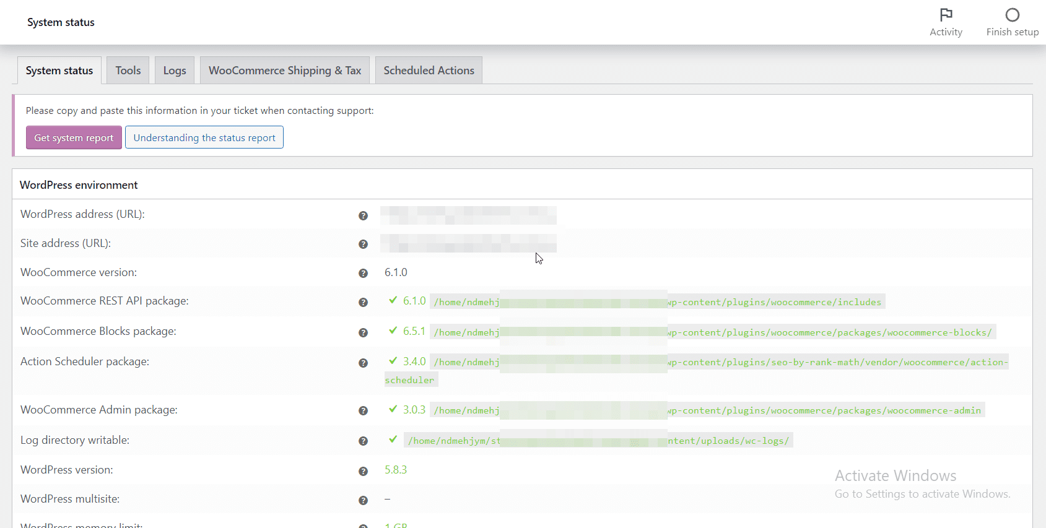This screenshot has width=1046, height=528.
Task: Show help for WordPress multisite
Action: (x=363, y=500)
